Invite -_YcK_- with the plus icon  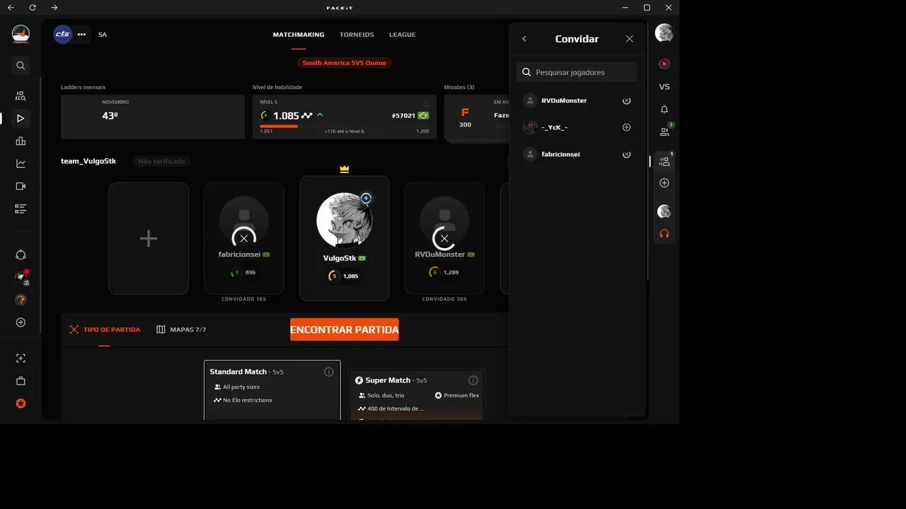(626, 127)
